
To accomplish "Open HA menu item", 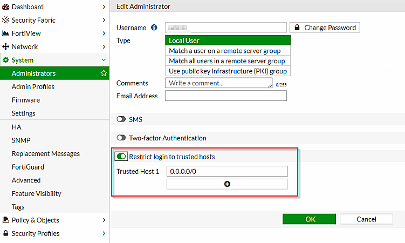I will [54, 127].
